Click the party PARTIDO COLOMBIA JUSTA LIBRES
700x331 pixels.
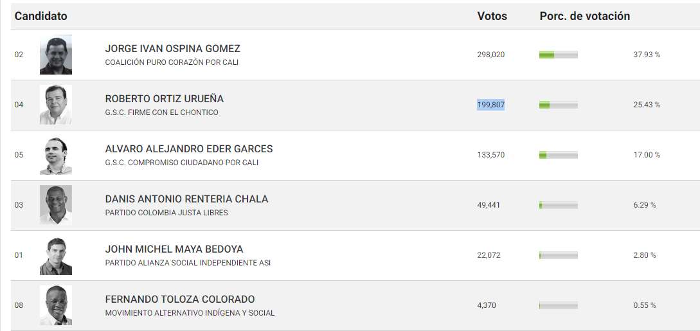(166, 213)
